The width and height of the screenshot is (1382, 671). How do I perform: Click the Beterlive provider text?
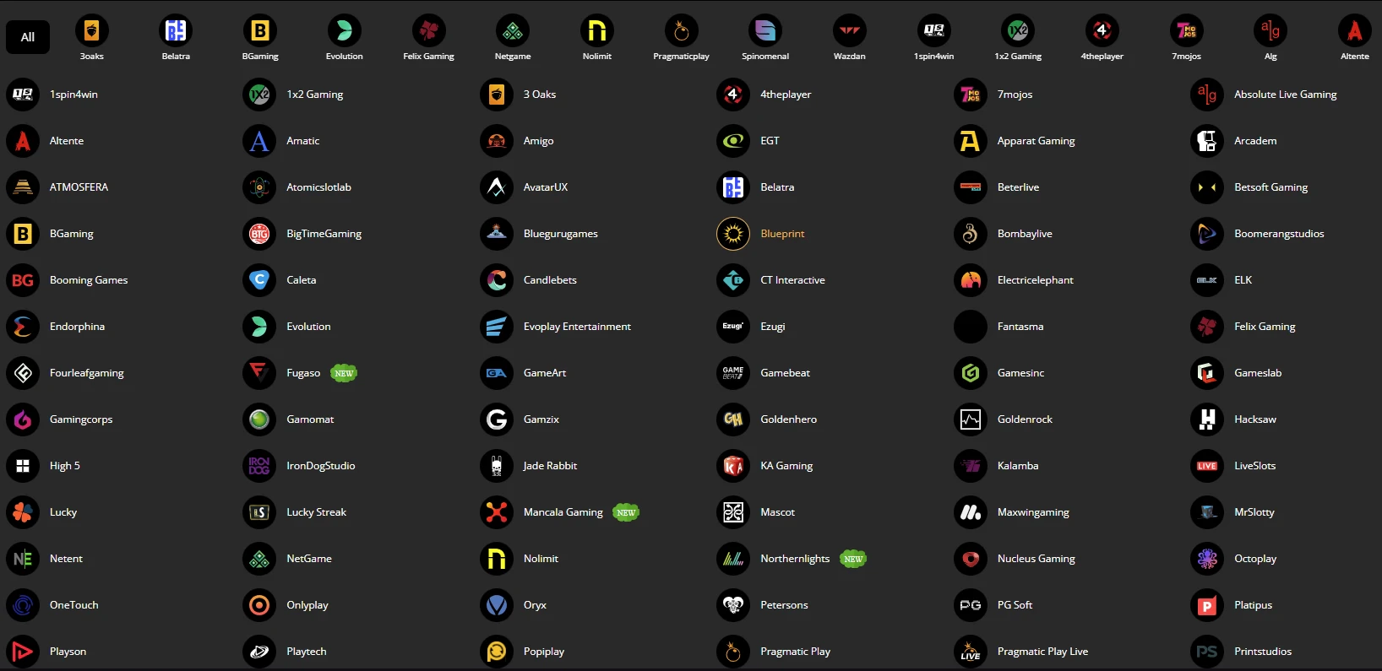(x=1018, y=187)
